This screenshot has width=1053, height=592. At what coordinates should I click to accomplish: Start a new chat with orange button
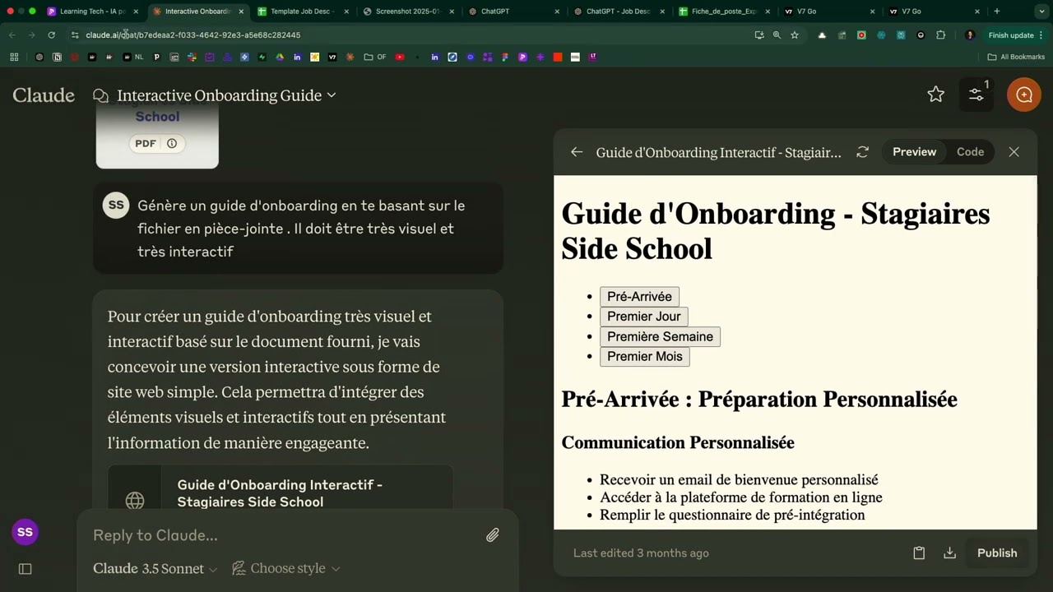click(1023, 95)
